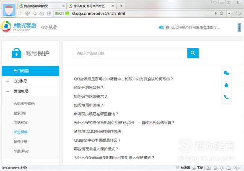244x171 pixels.
Task: Open 下载 in the status bar
Action: pyautogui.click(x=197, y=168)
